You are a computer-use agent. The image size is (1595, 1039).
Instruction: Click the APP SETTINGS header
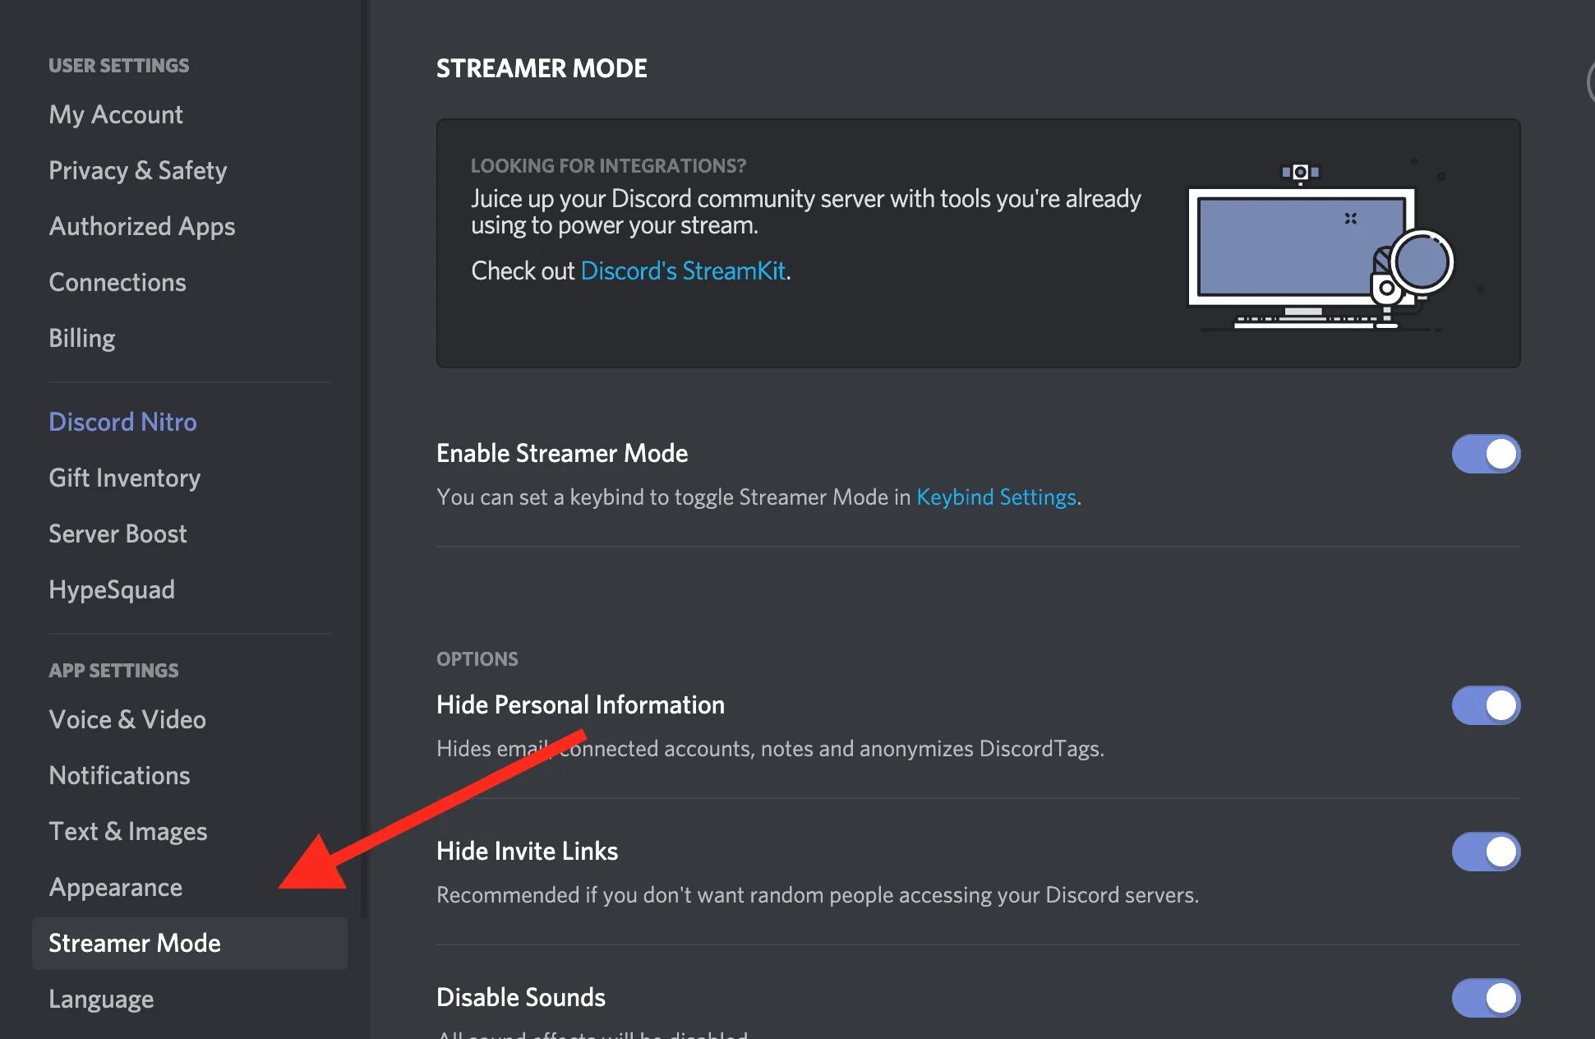pyautogui.click(x=113, y=671)
